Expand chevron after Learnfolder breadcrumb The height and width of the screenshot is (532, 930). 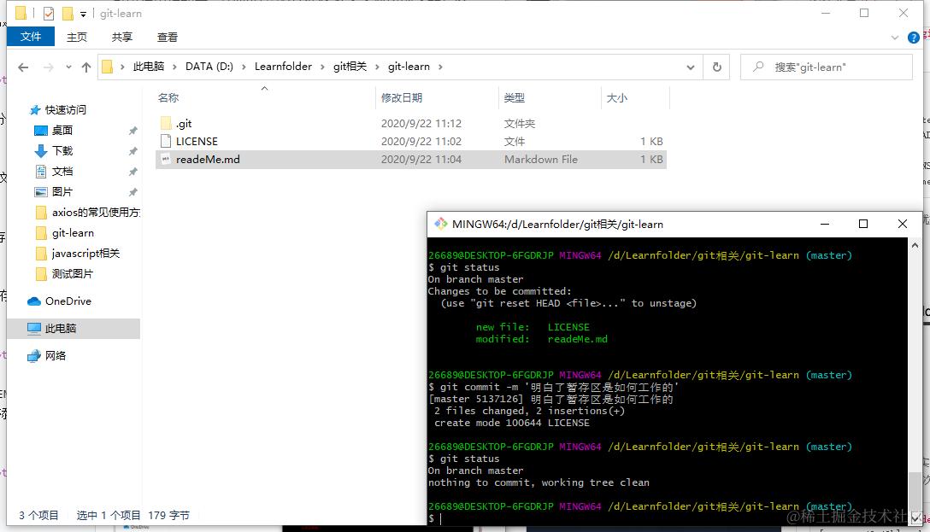point(322,67)
